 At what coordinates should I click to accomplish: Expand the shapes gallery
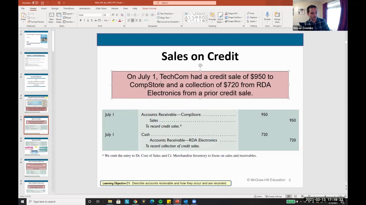click(x=207, y=21)
